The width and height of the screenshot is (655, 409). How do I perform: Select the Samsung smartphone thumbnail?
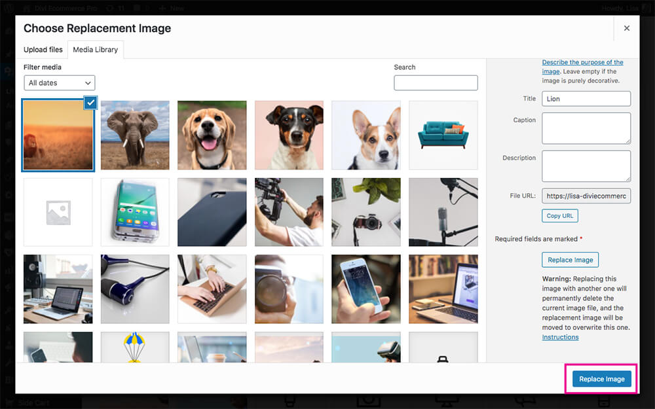(x=135, y=212)
